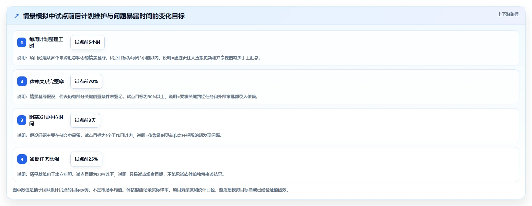Click the number 1 badge for 每周计划整理工时

point(22,42)
